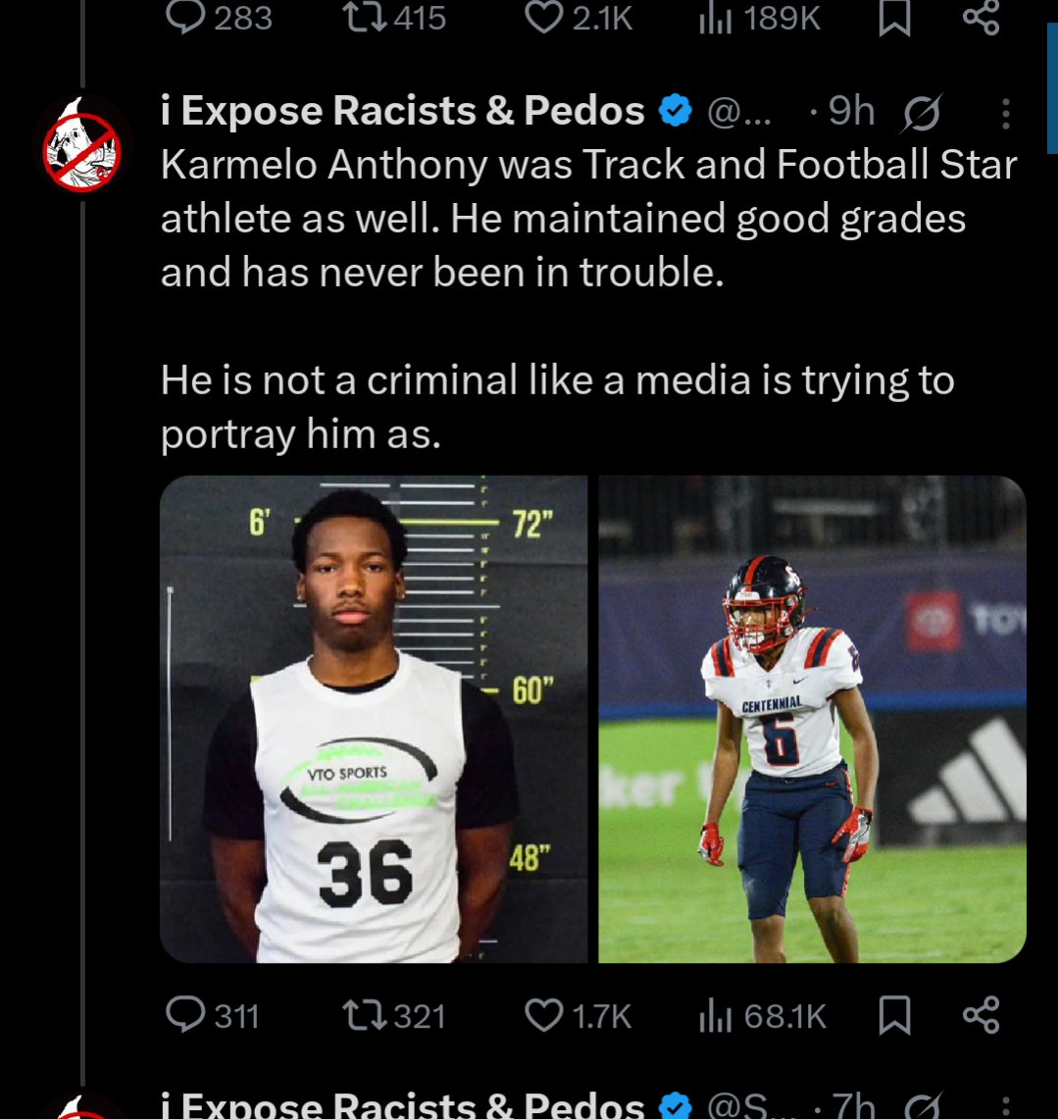Open the three-dot menu on the 9h tweet
The image size is (1058, 1119).
point(1005,114)
